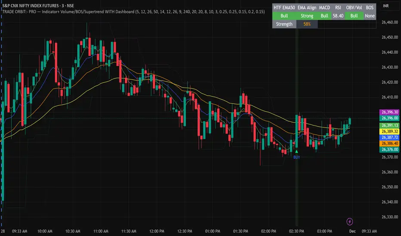
Task: Click the teal 26,396.00 price label
Action: click(x=390, y=118)
